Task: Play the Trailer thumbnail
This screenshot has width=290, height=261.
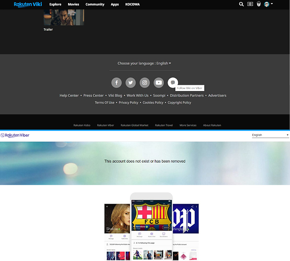Action: pyautogui.click(x=64, y=17)
